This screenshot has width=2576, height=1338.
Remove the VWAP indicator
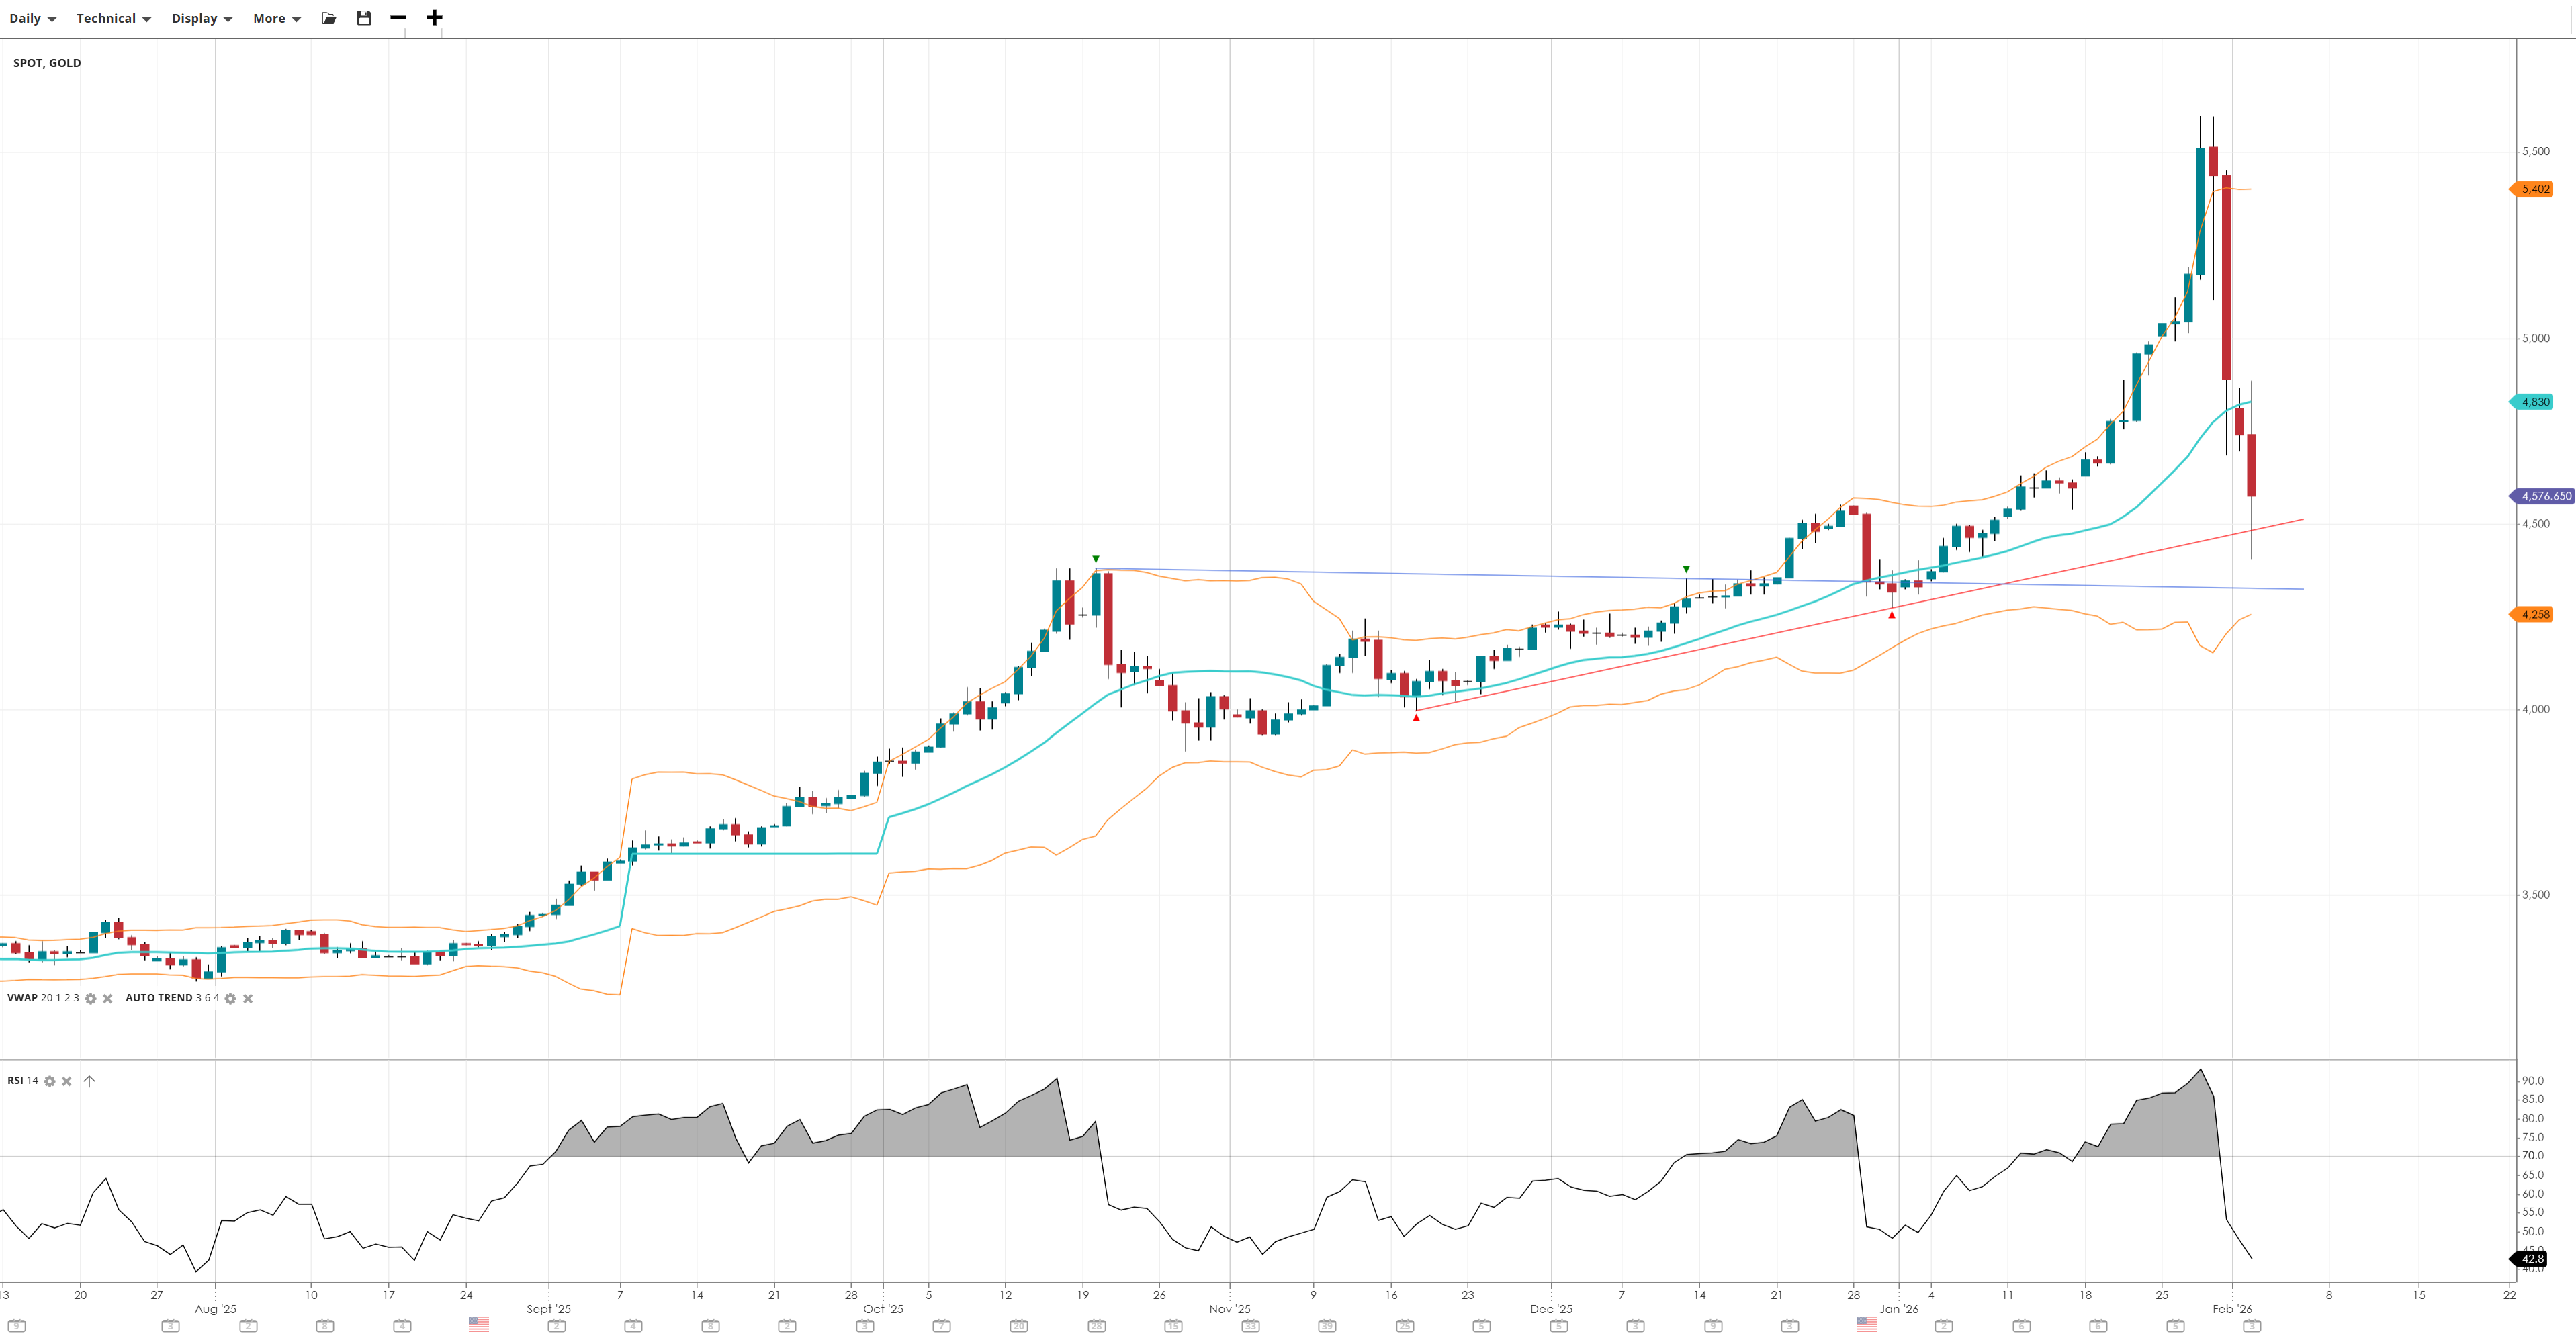108,998
